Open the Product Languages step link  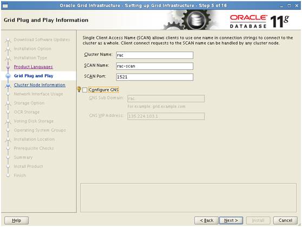tap(34, 67)
